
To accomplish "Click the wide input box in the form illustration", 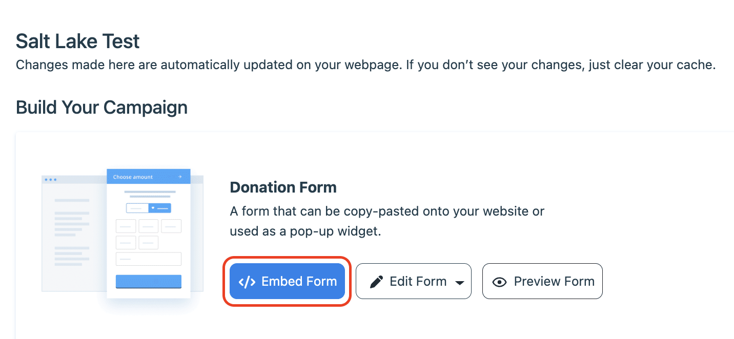I will (x=149, y=259).
